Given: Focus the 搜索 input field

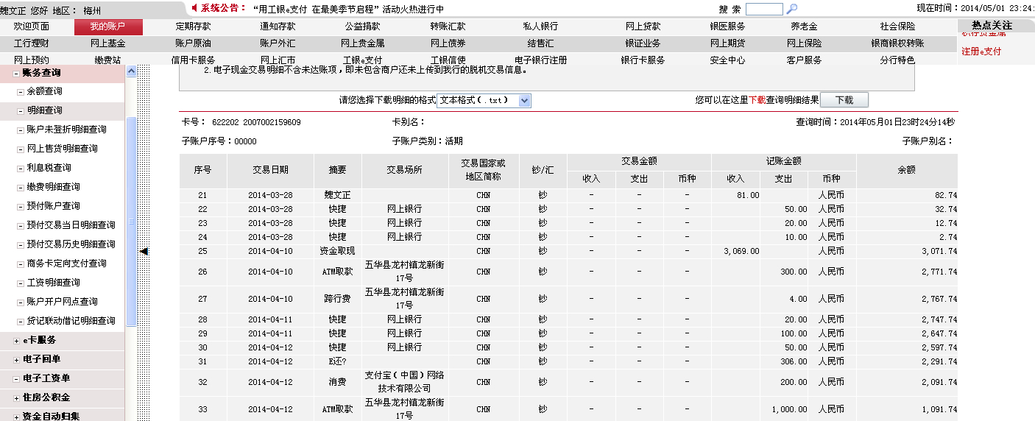Looking at the screenshot, I should coord(764,9).
